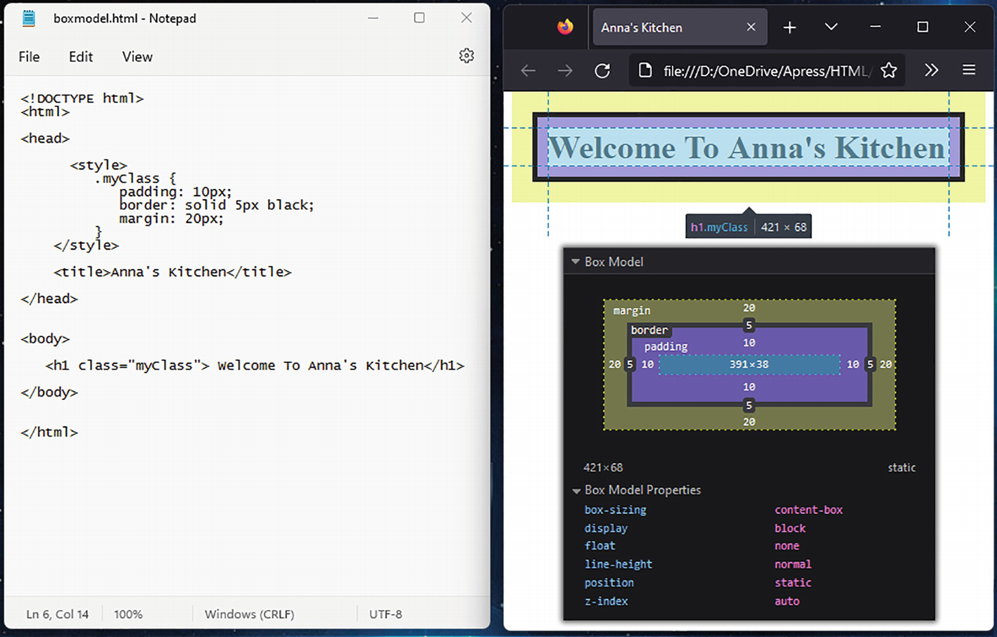Click the file URL address bar
997x637 pixels.
coord(767,71)
